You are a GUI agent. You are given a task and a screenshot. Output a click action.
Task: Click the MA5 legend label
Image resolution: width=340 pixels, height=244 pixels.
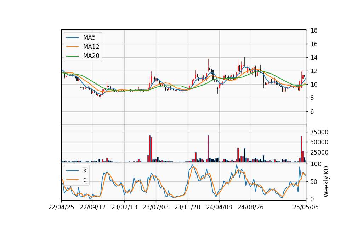[x=89, y=37]
